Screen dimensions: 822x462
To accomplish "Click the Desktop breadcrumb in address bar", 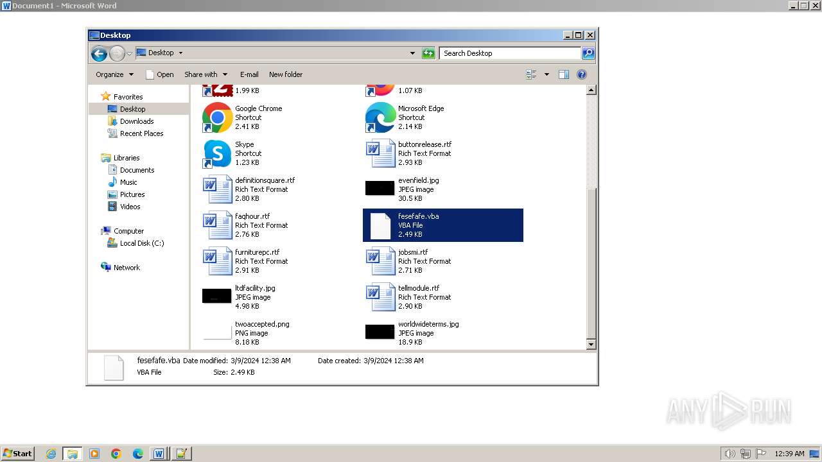I will (x=161, y=53).
